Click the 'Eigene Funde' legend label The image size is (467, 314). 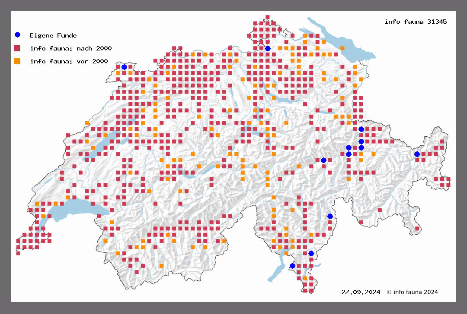[53, 35]
